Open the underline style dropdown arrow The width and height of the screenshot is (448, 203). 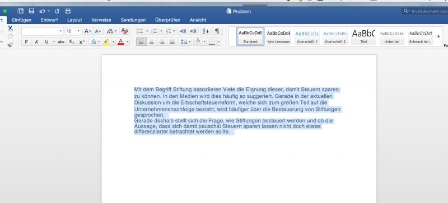pyautogui.click(x=54, y=42)
